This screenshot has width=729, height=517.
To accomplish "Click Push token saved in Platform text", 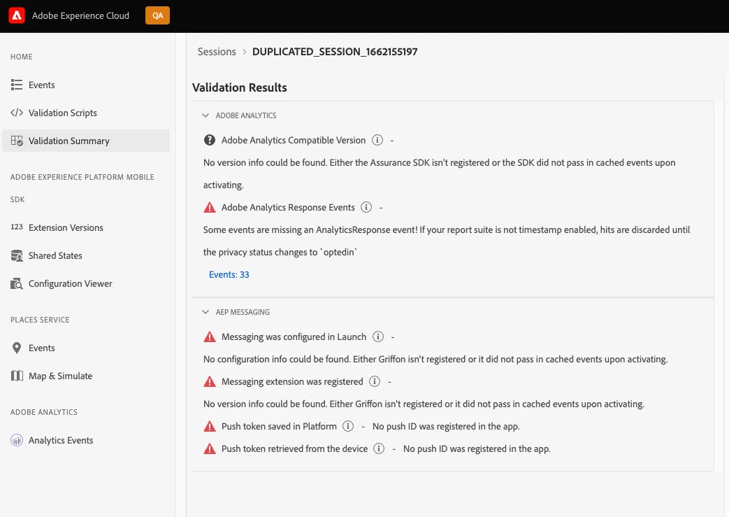I will pos(279,426).
